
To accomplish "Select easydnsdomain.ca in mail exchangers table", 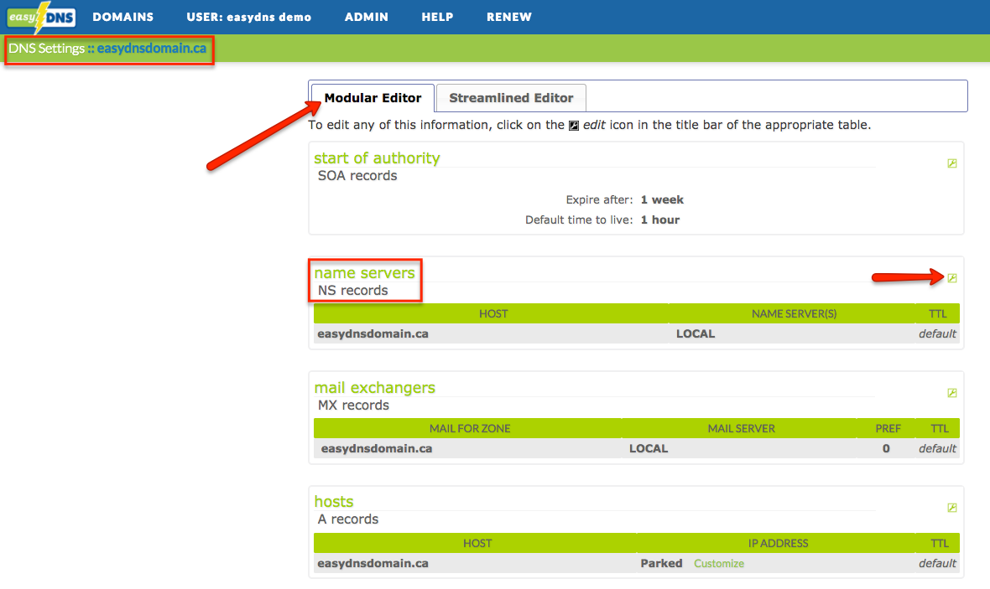I will (377, 448).
